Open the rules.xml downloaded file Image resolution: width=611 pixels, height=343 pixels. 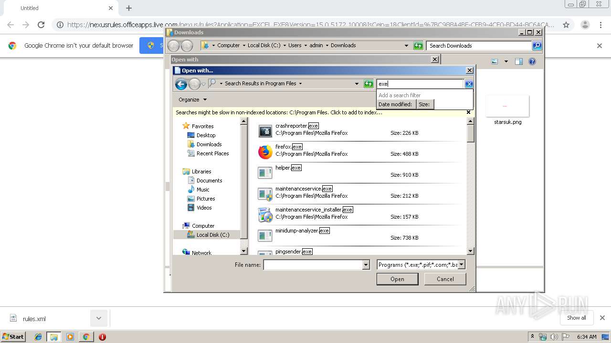click(34, 319)
